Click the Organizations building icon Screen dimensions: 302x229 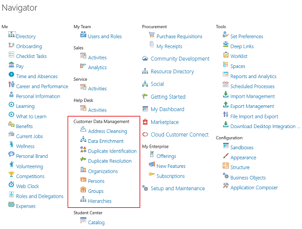click(x=83, y=169)
